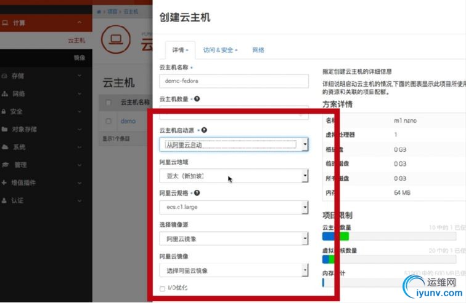Open the 选择阿里云镜像 dropdown

tap(234, 270)
